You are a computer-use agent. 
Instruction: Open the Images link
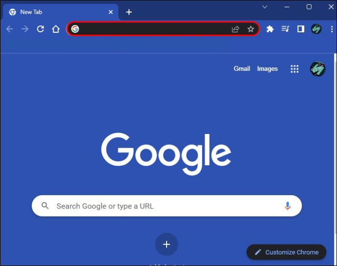267,68
